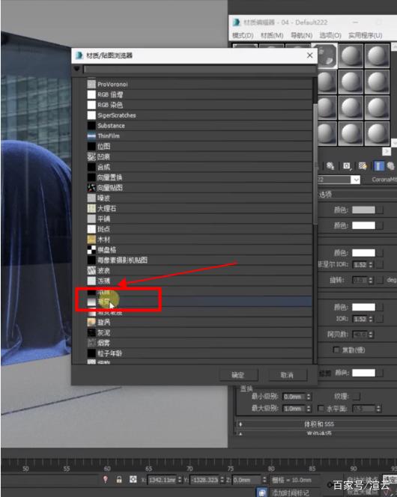
Task: Open the 模式(D) menu
Action: (243, 35)
